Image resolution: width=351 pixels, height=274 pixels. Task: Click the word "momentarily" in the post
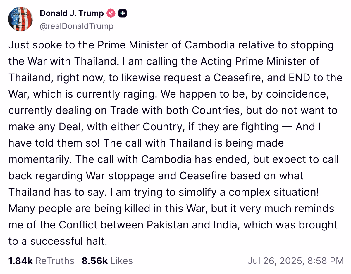pyautogui.click(x=40, y=160)
